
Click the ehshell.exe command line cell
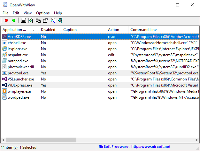[x=164, y=43]
